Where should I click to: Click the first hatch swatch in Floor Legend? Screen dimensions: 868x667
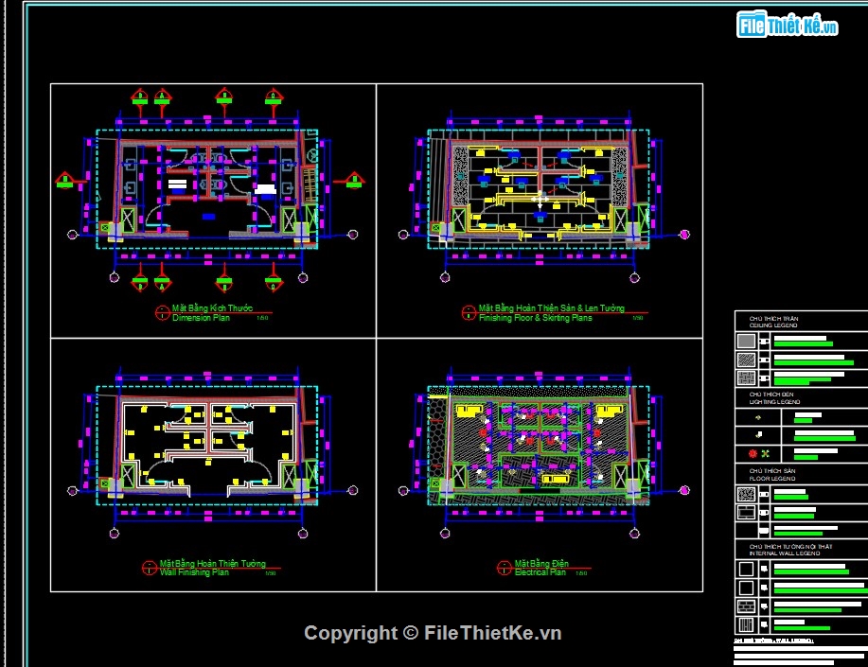tap(746, 493)
